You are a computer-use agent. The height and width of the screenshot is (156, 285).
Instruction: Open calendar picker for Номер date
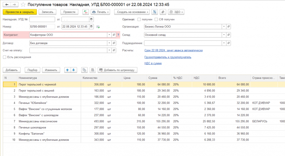click(x=91, y=26)
